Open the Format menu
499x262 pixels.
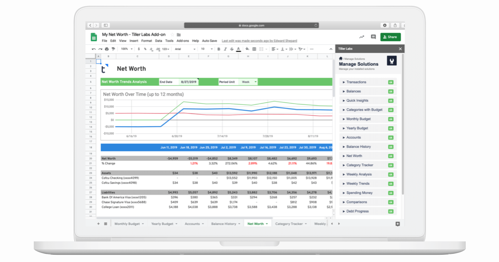[147, 41]
